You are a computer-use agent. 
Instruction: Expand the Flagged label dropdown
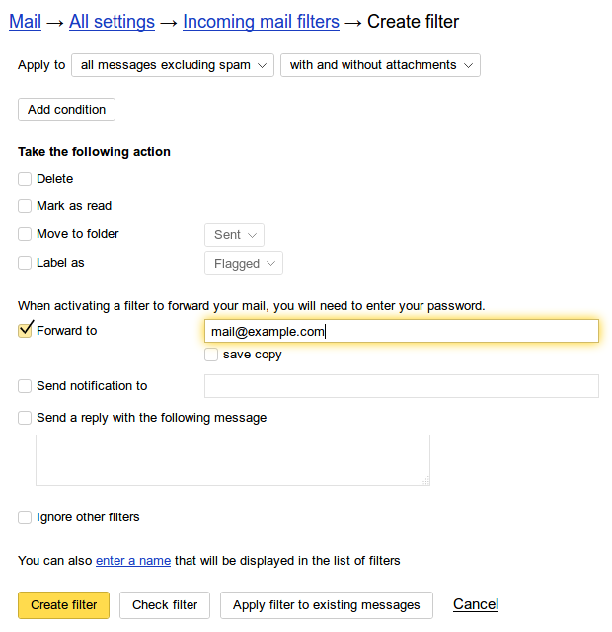click(244, 264)
